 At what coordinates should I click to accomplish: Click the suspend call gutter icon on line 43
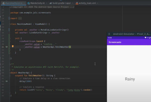6,81
